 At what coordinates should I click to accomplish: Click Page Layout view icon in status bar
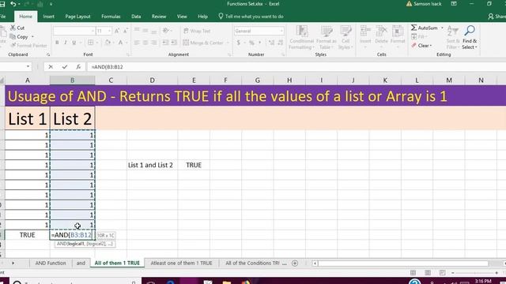coord(428,273)
